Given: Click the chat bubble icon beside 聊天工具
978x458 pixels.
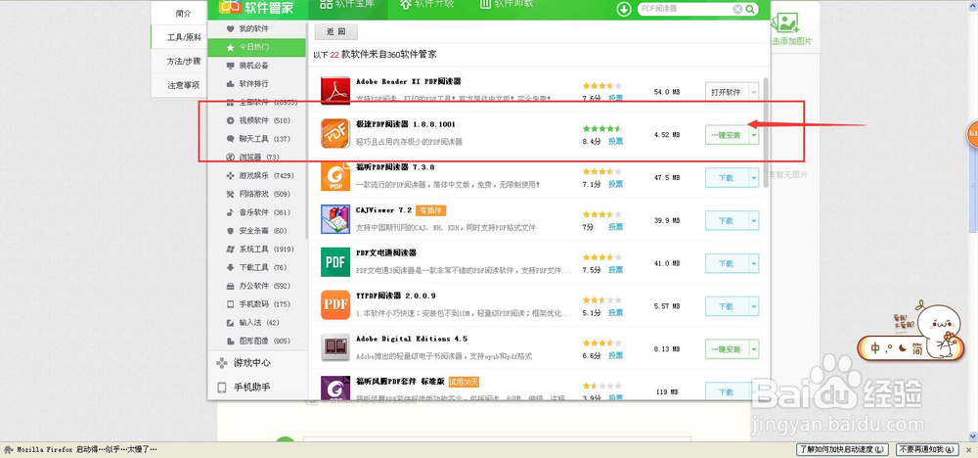Looking at the screenshot, I should point(230,139).
